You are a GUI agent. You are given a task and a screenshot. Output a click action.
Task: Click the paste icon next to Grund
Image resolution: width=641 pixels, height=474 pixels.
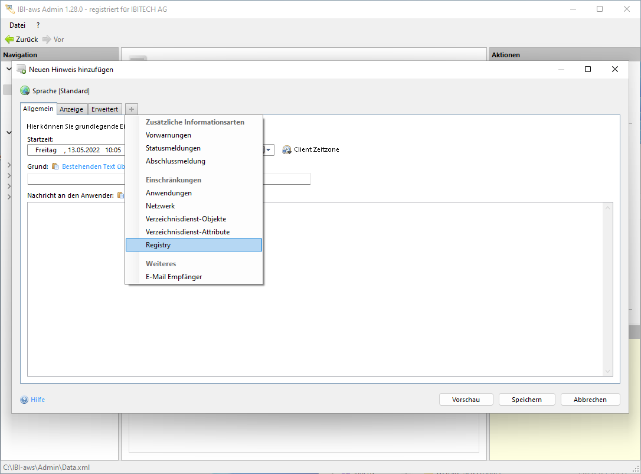tap(55, 166)
